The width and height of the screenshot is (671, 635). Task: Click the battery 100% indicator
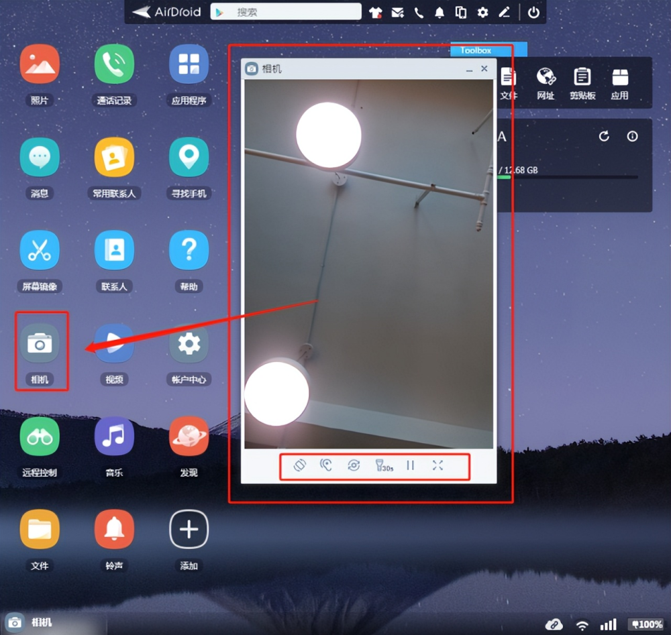(647, 625)
